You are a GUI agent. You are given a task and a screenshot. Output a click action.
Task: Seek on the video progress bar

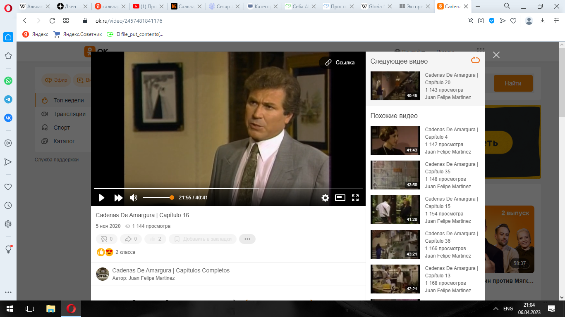pyautogui.click(x=228, y=188)
